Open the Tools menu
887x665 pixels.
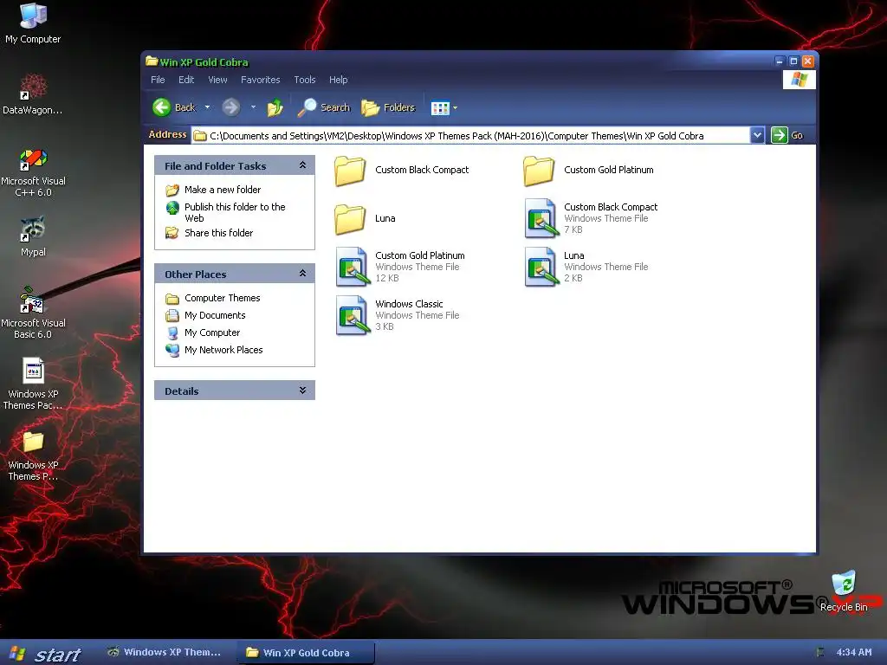coord(304,80)
